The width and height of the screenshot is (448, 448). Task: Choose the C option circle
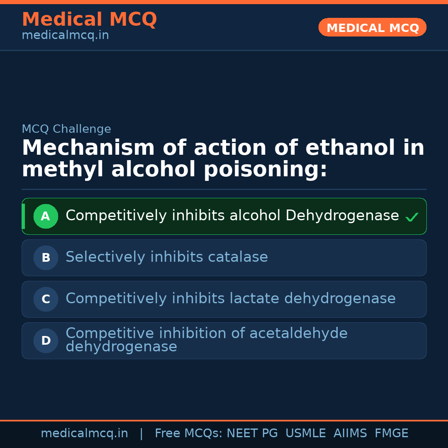pos(46,299)
